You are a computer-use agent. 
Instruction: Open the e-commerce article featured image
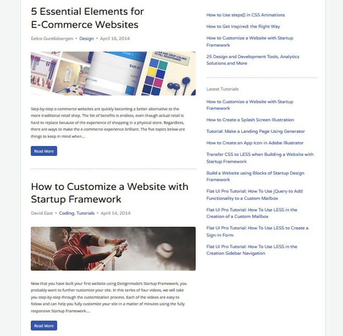point(113,73)
